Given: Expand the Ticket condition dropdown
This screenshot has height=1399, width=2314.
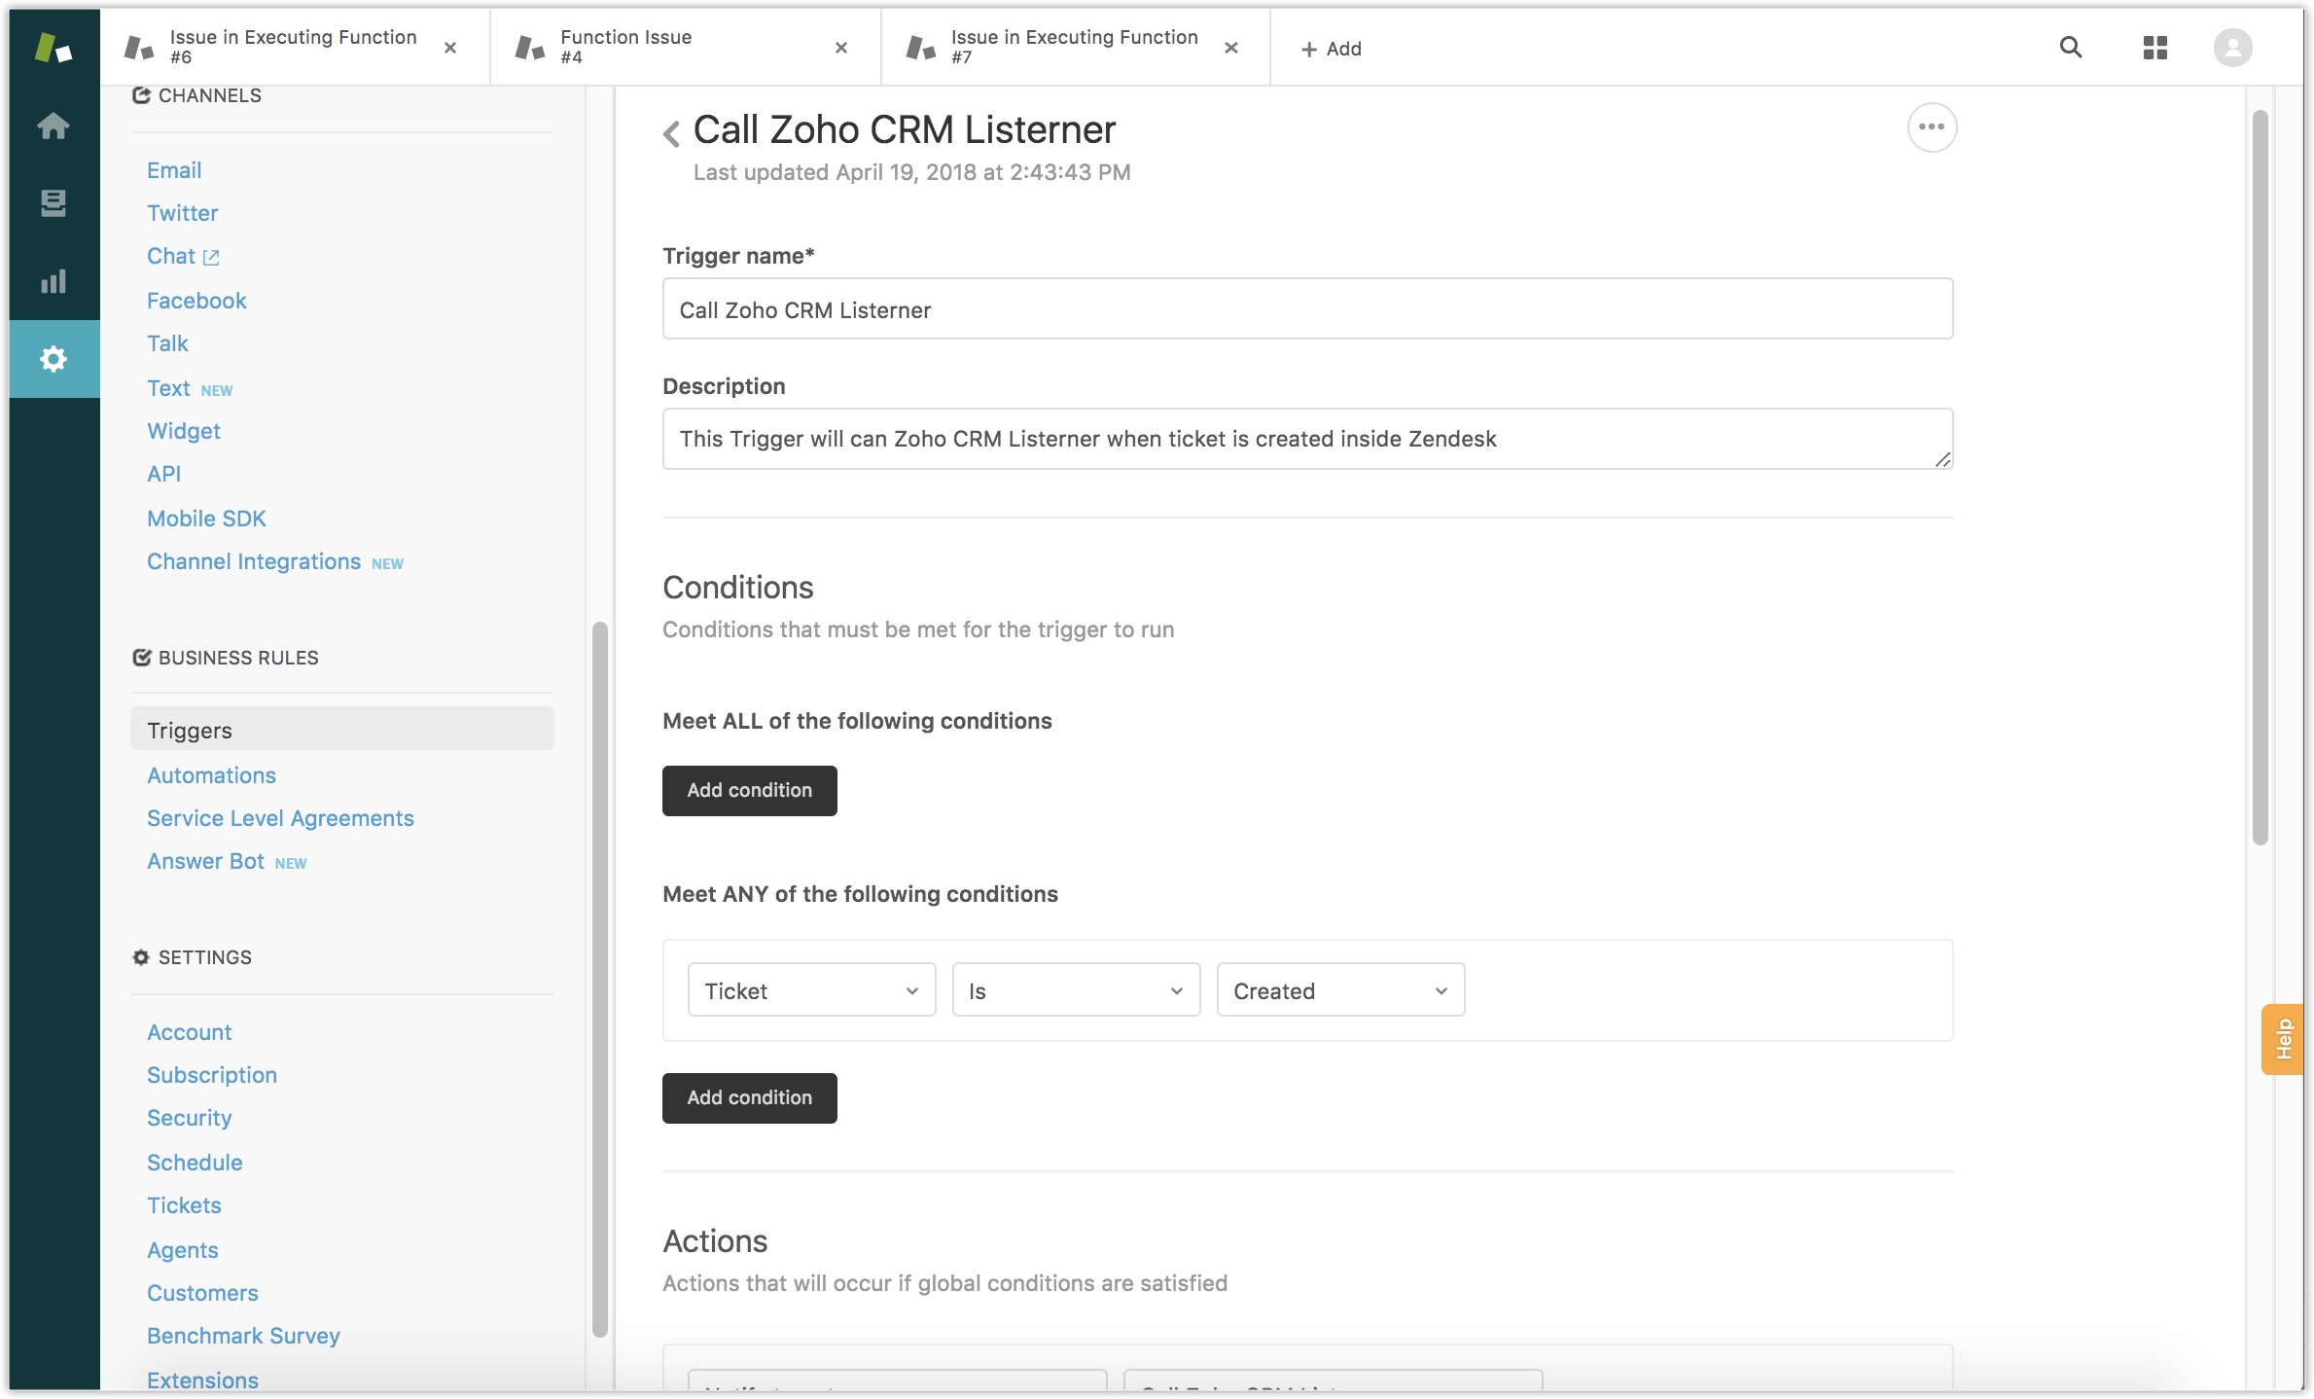Looking at the screenshot, I should tap(811, 990).
